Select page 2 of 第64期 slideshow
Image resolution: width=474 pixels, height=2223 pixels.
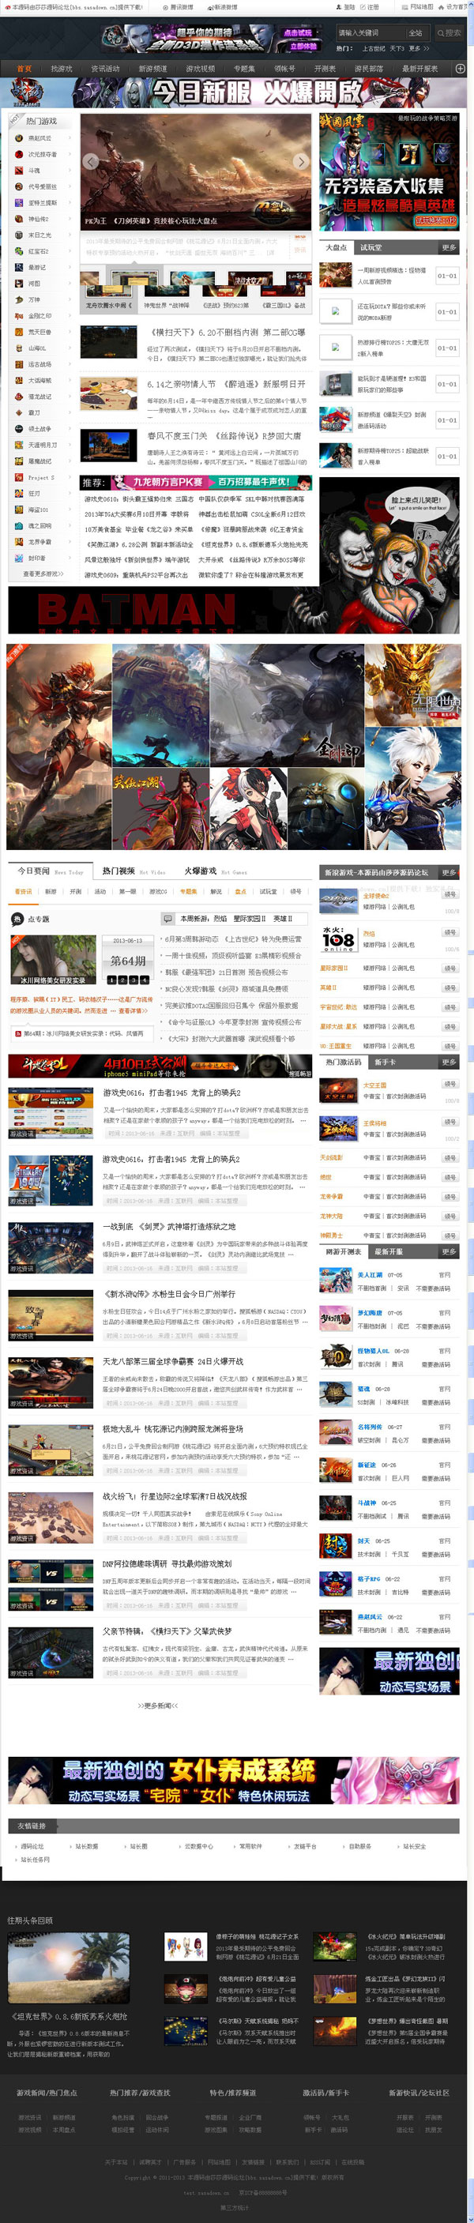122,980
